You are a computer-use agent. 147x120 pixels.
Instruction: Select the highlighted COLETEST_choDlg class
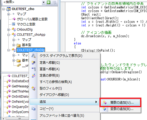point(31,50)
